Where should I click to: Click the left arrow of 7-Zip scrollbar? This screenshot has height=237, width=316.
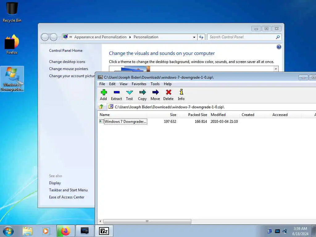100,221
